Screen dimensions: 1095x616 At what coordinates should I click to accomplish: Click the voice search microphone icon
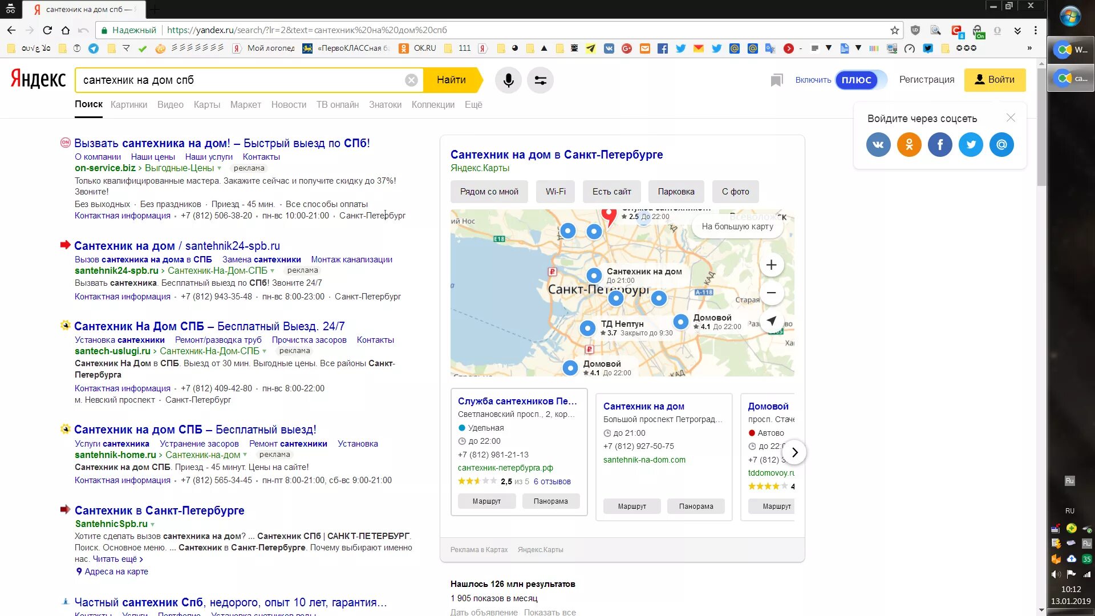pyautogui.click(x=508, y=80)
